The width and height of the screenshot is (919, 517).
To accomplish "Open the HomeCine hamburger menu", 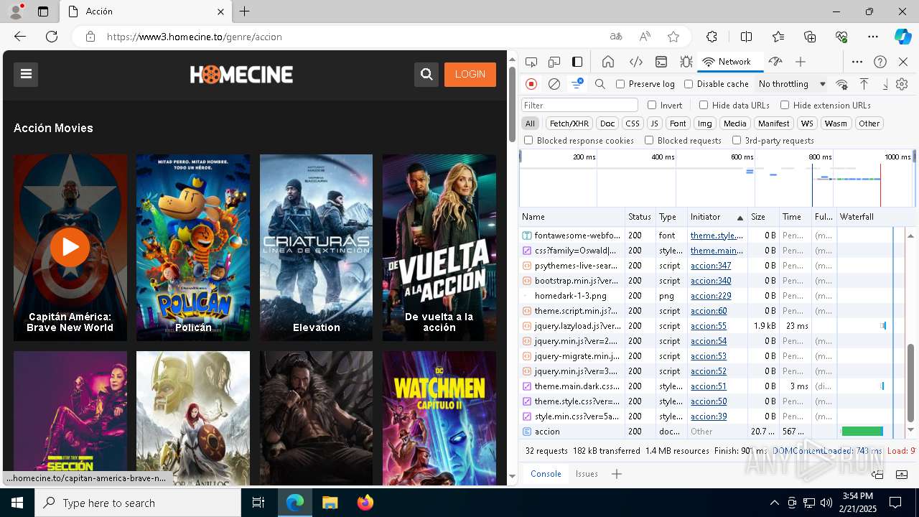I will 26,74.
